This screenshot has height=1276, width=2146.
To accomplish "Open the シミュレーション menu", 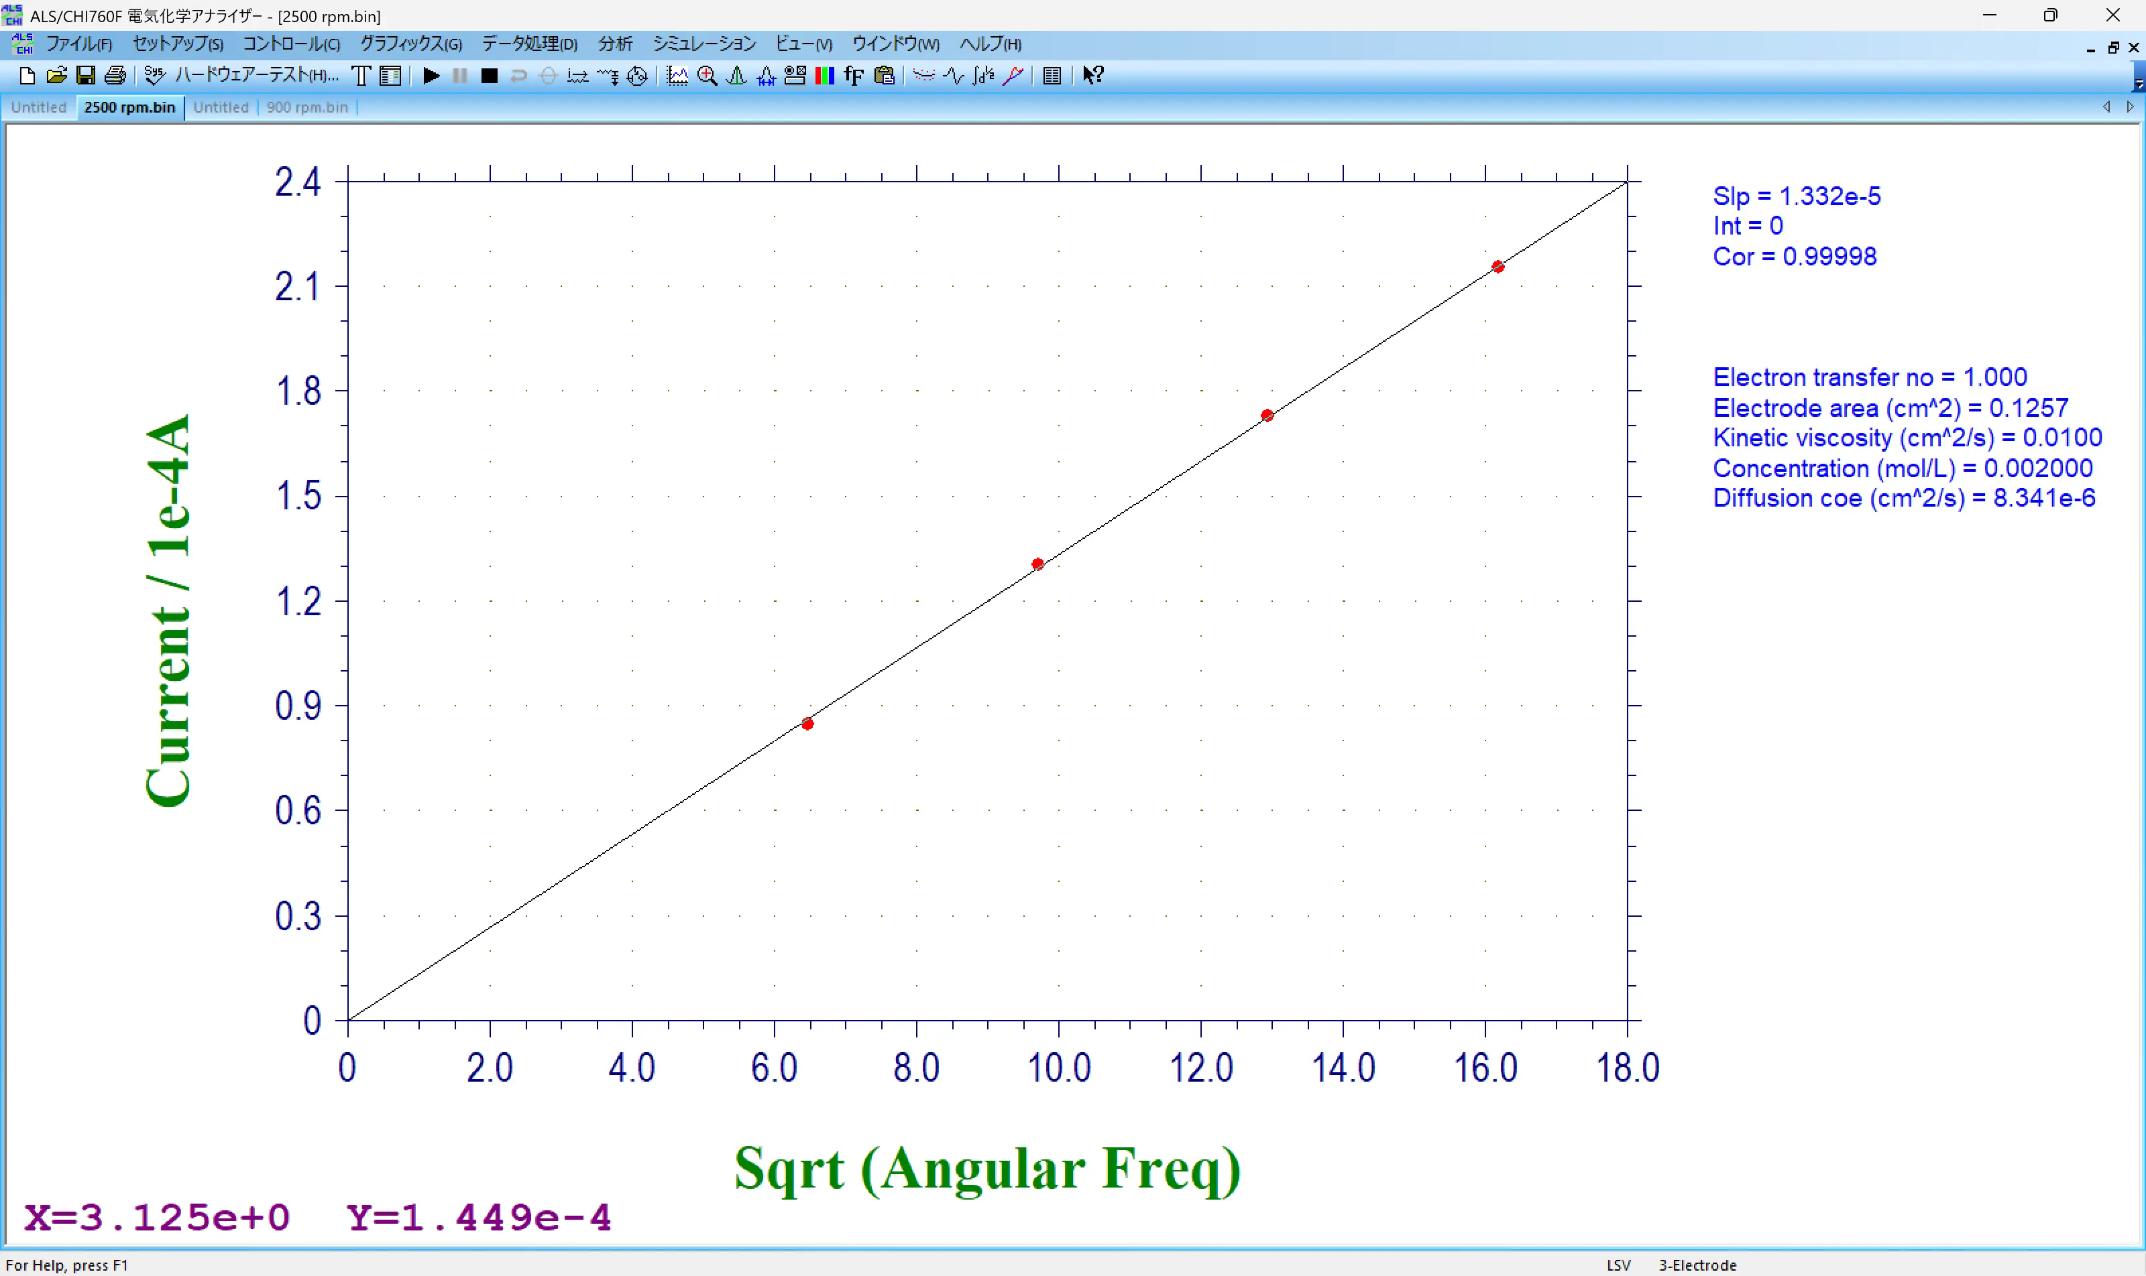I will (x=703, y=44).
